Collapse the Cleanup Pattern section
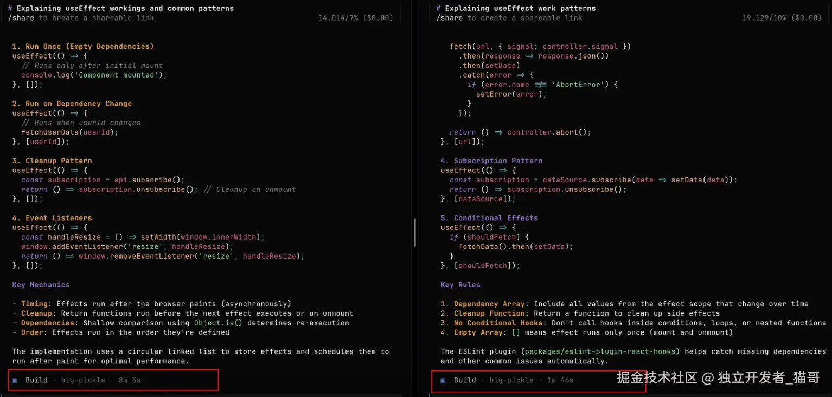The image size is (832, 397). tap(52, 161)
